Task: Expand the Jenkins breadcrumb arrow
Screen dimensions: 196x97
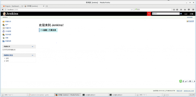Action: pyautogui.click(x=10, y=17)
